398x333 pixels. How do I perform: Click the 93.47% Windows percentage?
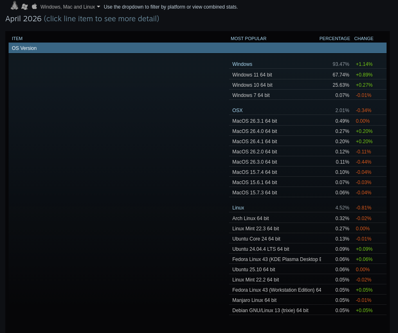[341, 64]
